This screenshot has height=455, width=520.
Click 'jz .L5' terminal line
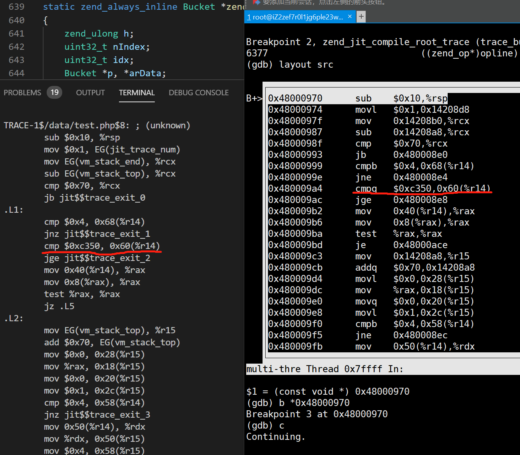pyautogui.click(x=59, y=306)
